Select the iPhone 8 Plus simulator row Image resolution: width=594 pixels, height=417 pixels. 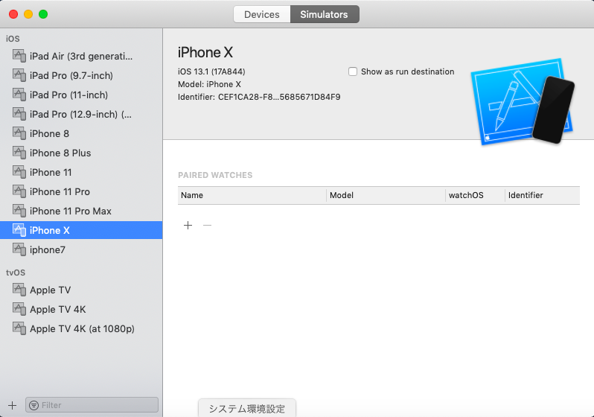81,153
